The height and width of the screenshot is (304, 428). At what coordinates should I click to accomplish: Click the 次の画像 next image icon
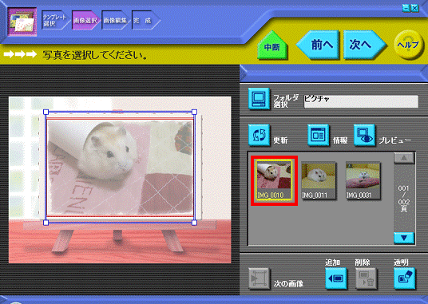[x=259, y=278]
